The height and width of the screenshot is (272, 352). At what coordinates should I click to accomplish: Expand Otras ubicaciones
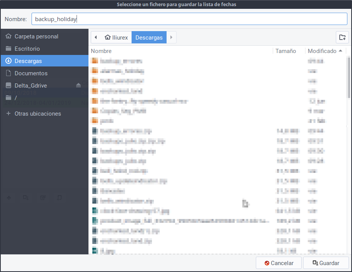point(38,114)
